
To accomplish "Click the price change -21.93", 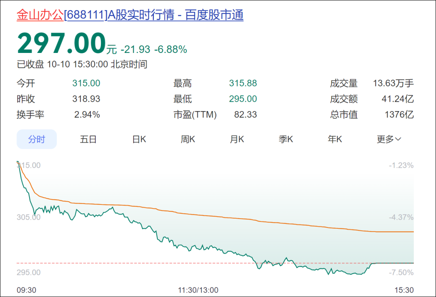I will click(135, 50).
